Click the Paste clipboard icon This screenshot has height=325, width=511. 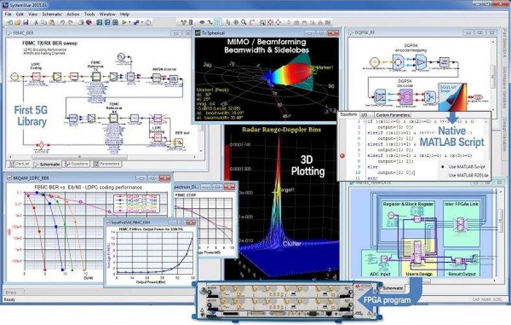point(51,23)
